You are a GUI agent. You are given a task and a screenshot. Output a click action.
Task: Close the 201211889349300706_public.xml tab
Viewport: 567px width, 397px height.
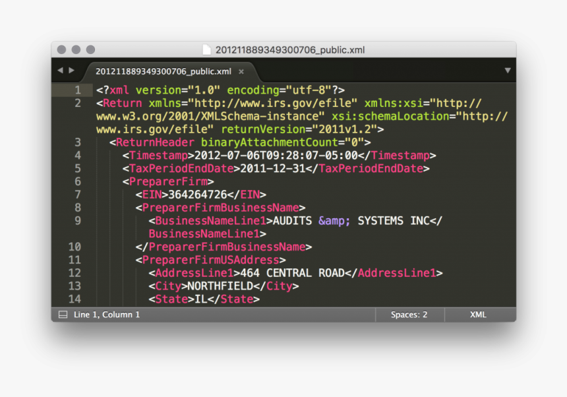click(x=241, y=72)
